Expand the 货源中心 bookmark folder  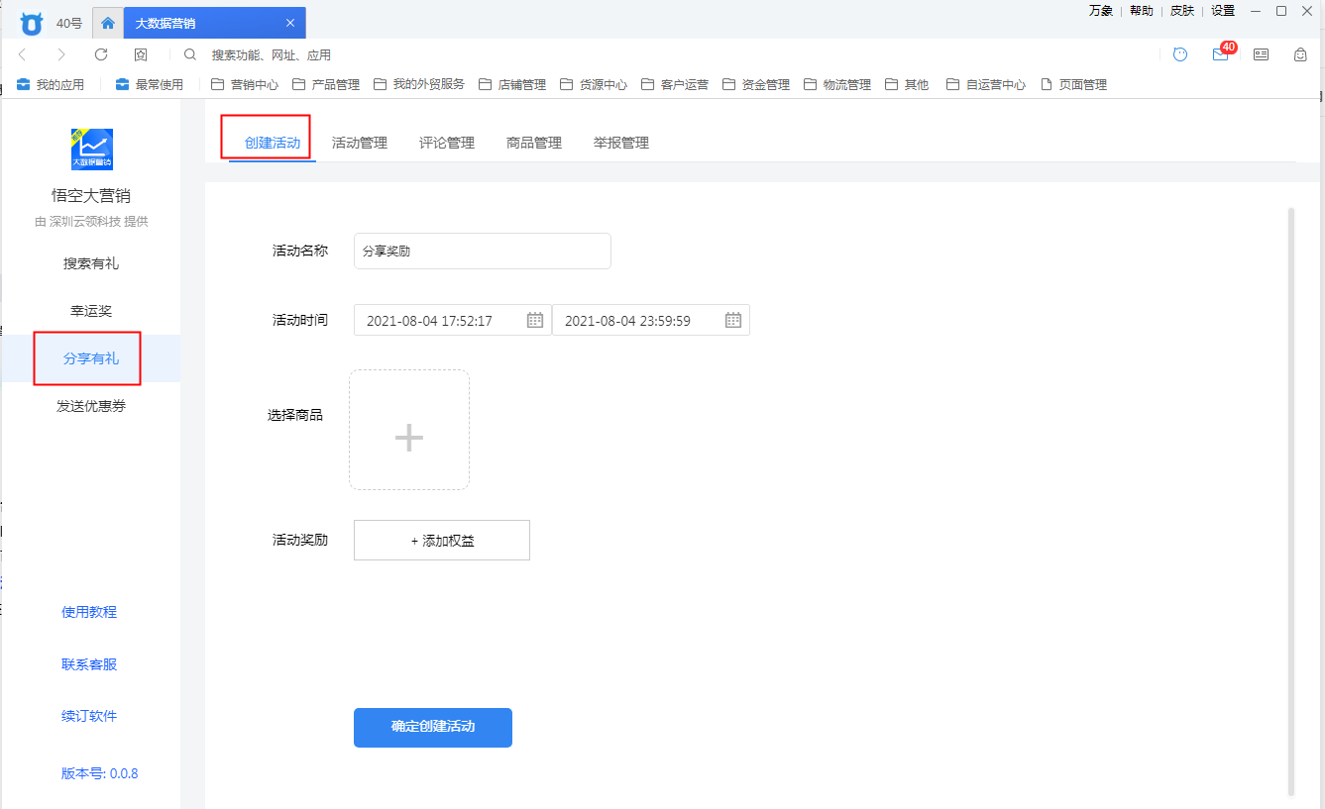594,84
